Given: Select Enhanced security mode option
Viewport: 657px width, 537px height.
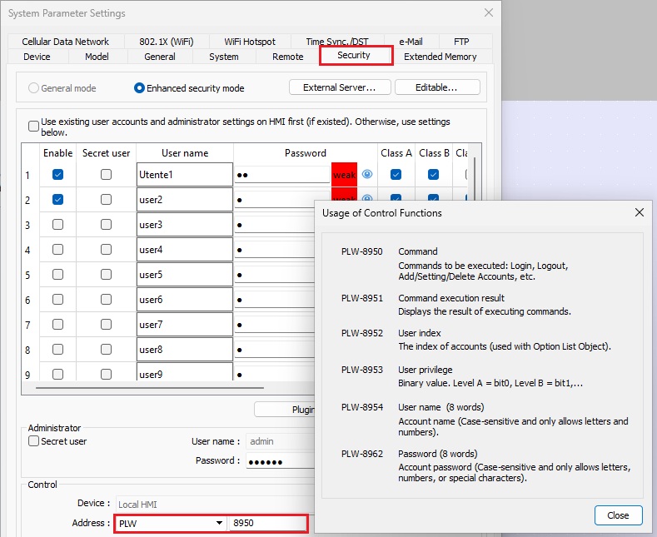Looking at the screenshot, I should click(140, 88).
